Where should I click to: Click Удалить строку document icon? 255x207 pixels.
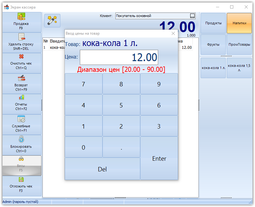pos(21,37)
